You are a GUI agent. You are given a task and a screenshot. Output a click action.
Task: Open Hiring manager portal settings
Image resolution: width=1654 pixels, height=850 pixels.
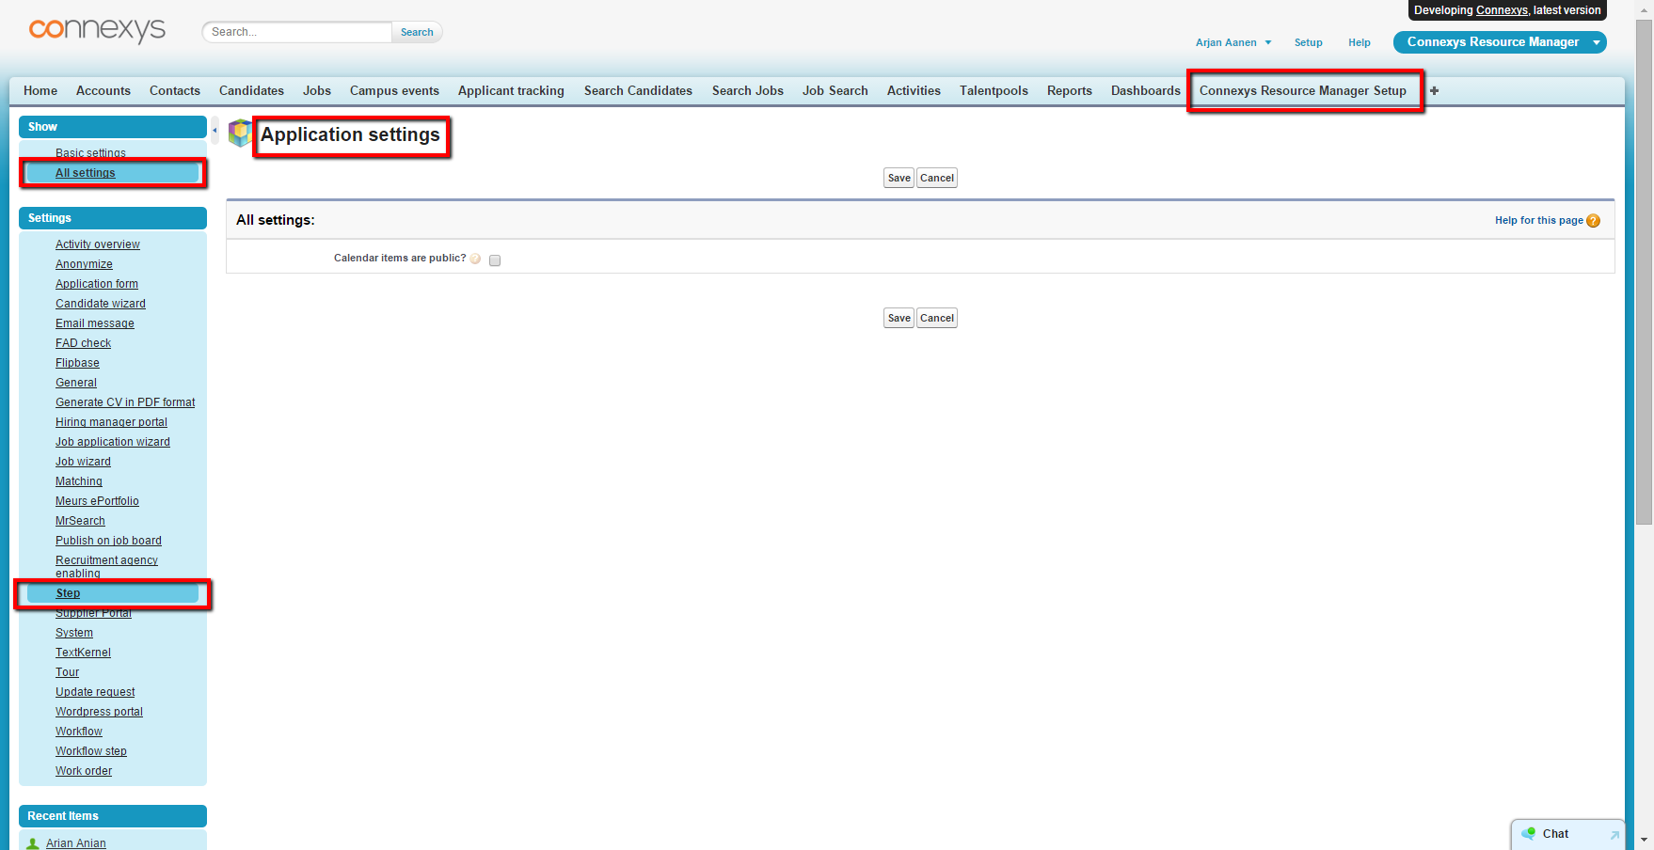111,422
